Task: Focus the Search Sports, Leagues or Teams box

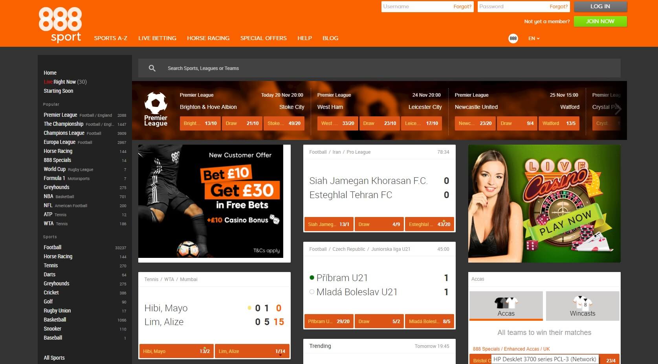Action: pyautogui.click(x=379, y=68)
